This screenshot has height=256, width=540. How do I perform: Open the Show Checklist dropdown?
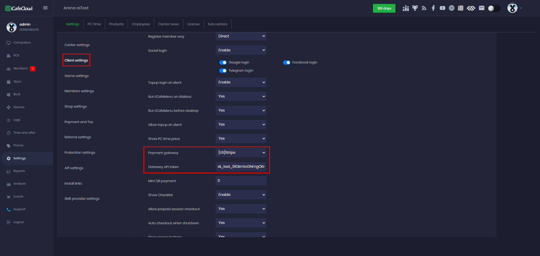point(241,195)
